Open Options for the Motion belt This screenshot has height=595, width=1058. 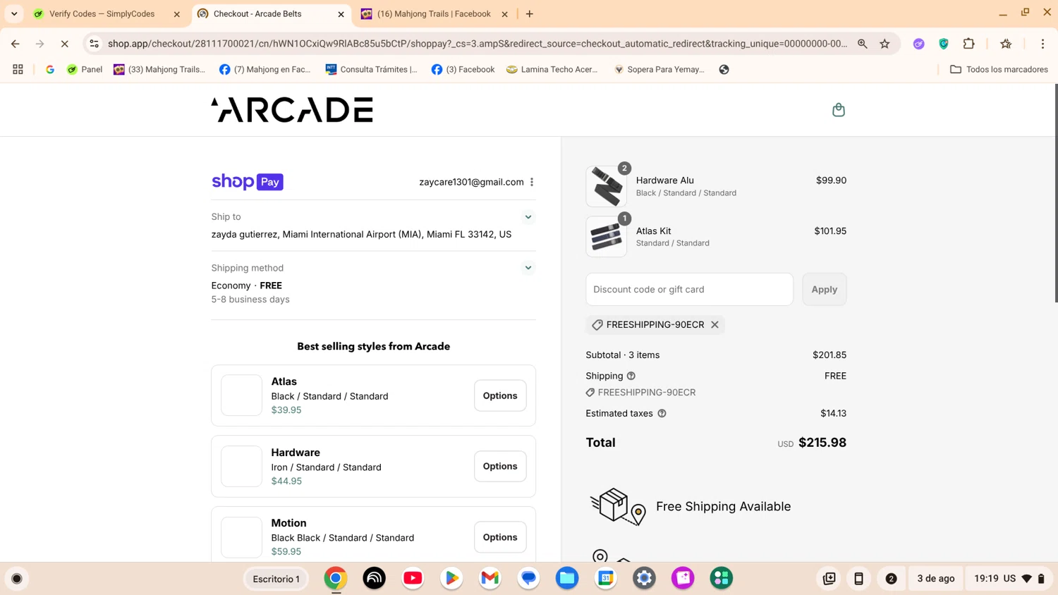click(500, 537)
